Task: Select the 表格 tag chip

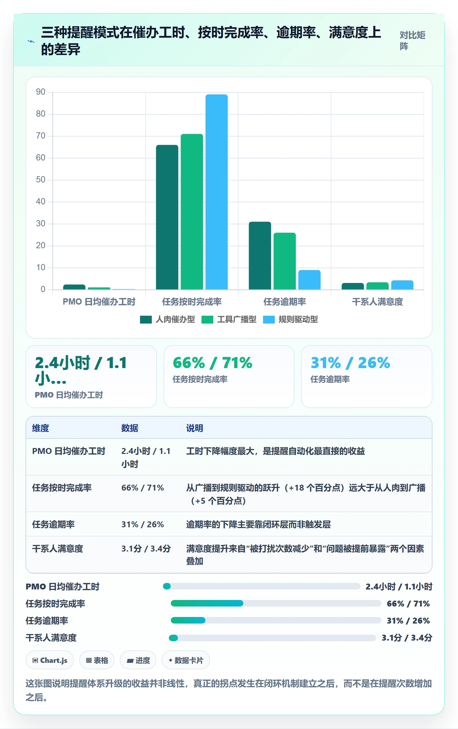Action: [97, 660]
